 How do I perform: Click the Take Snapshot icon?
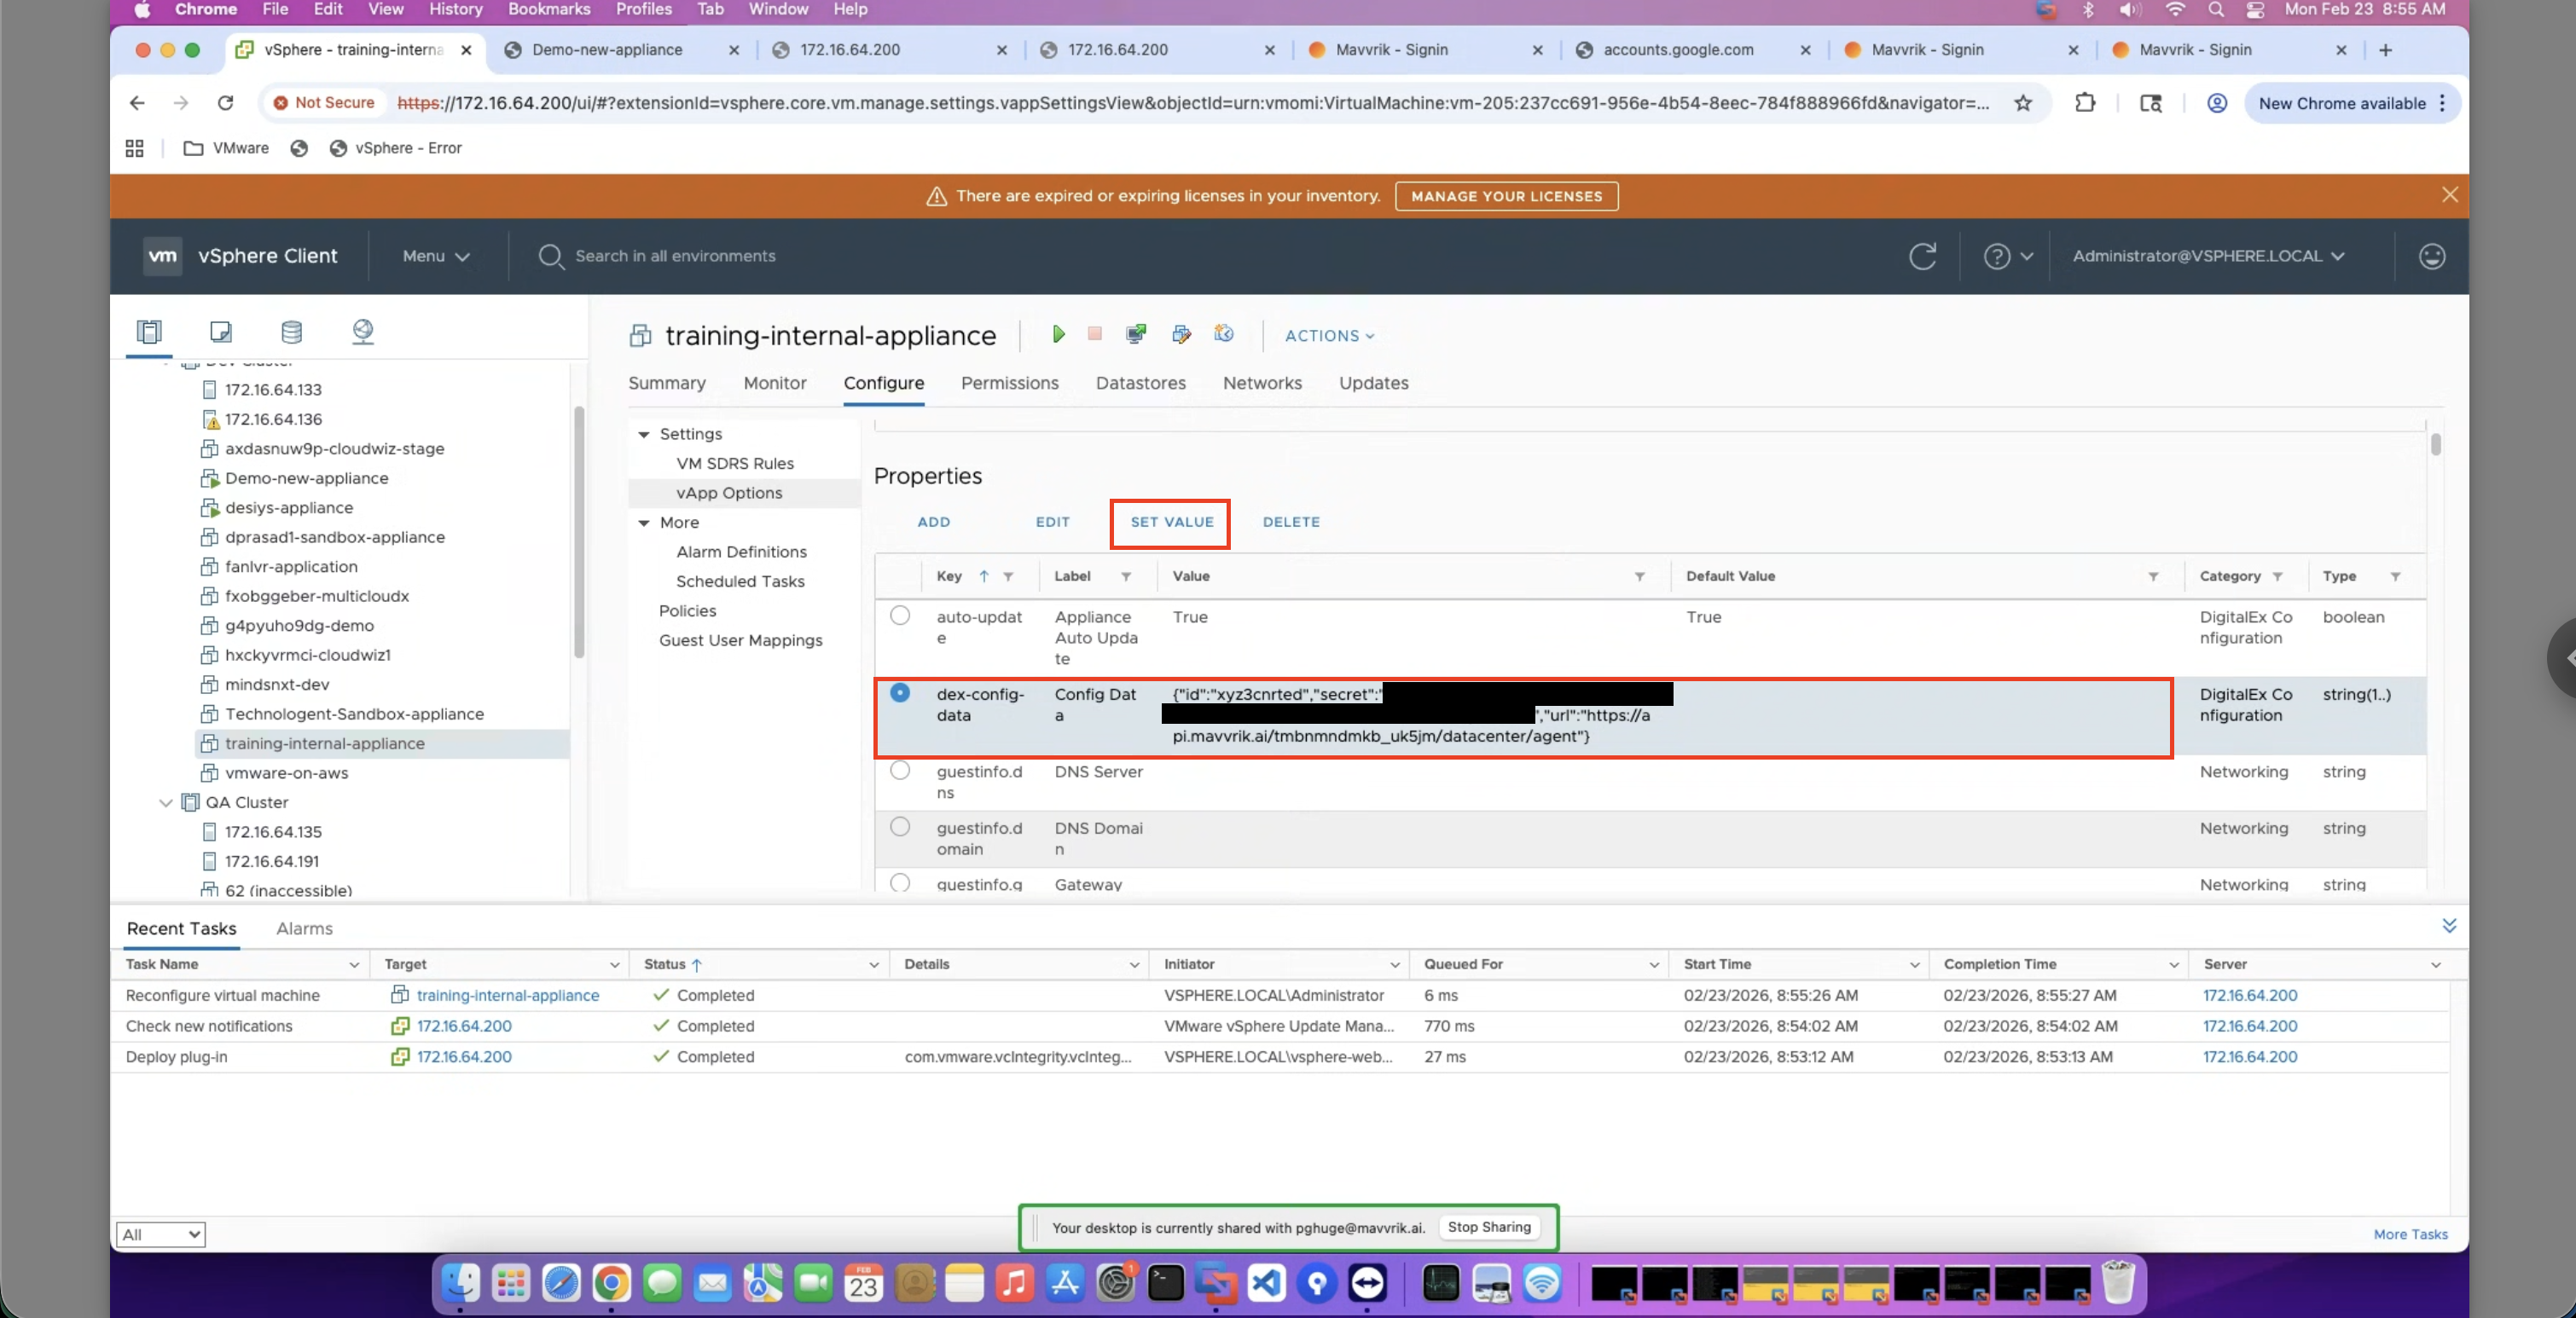point(1224,335)
